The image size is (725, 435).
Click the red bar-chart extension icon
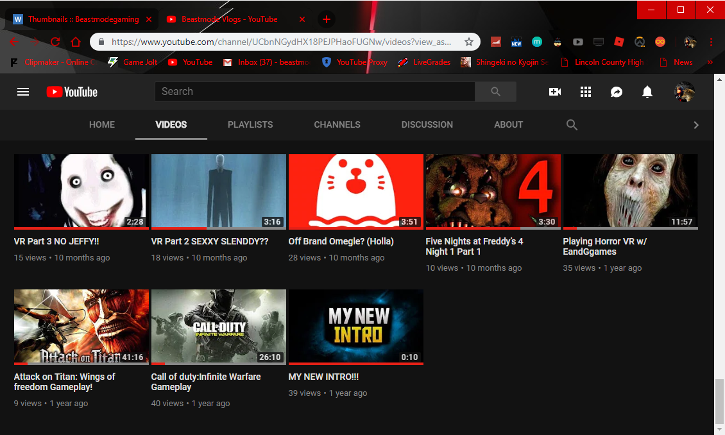(x=496, y=42)
